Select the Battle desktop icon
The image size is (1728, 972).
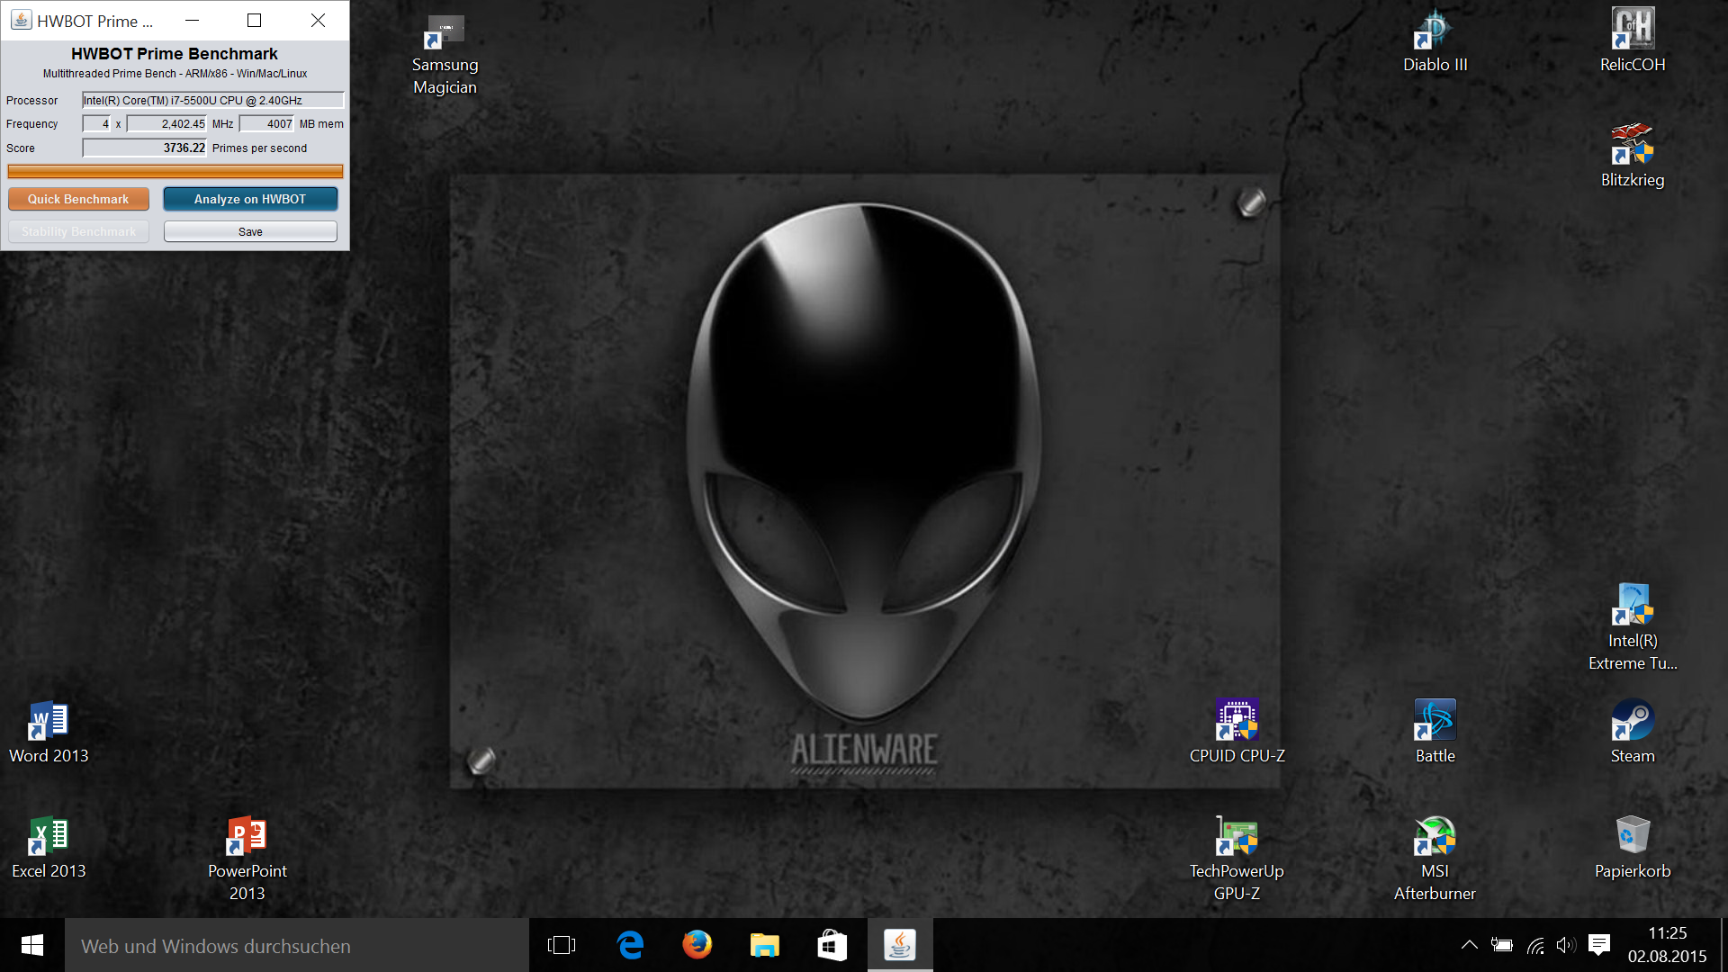[1435, 733]
